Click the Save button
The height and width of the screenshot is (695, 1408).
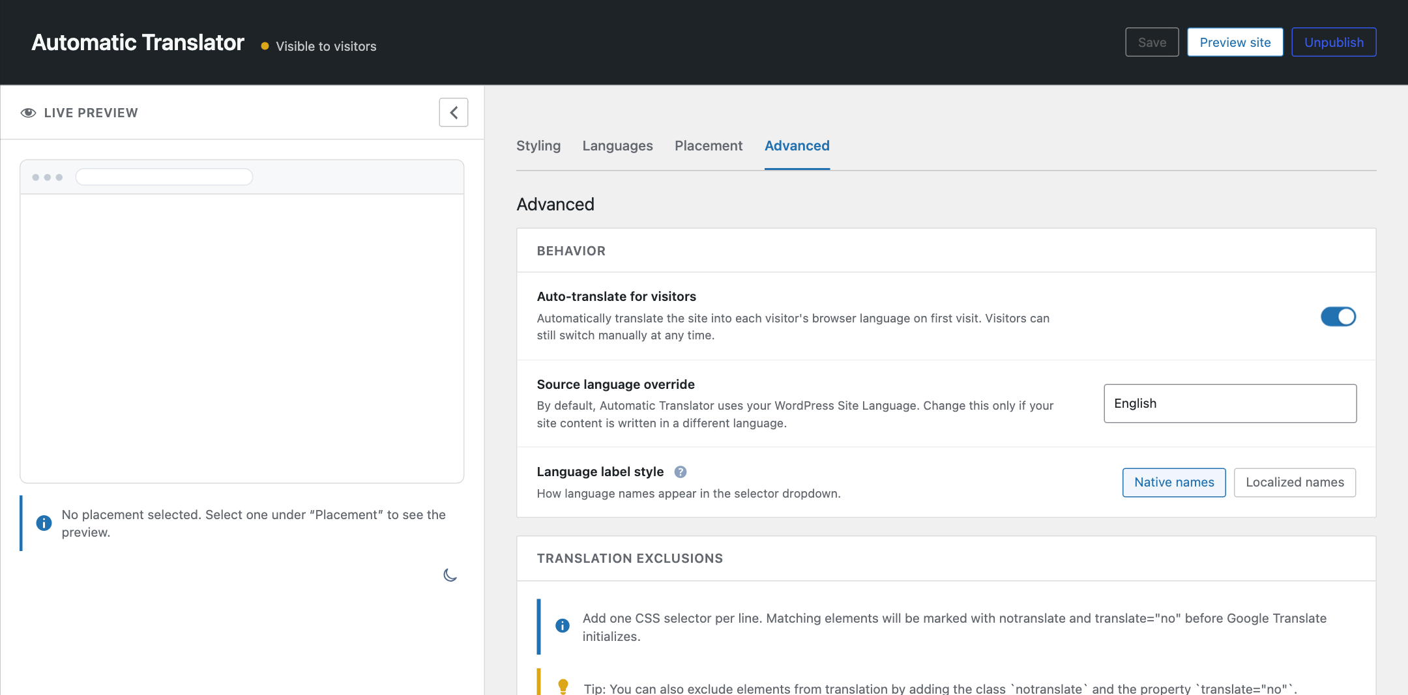[x=1152, y=42]
